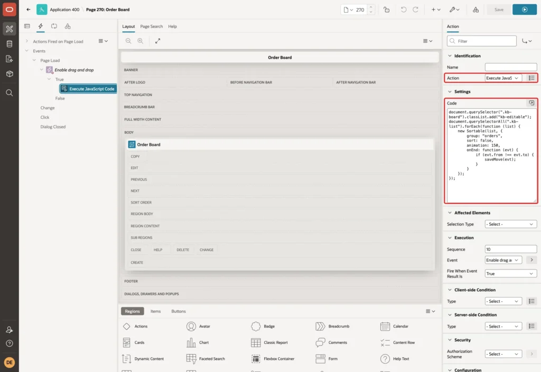Open code editor icon beside Code label

(x=531, y=103)
